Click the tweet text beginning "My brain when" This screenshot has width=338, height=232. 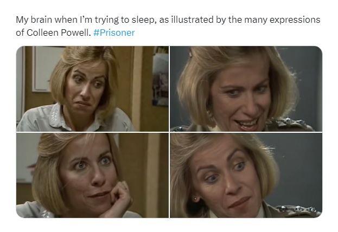[x=168, y=26]
